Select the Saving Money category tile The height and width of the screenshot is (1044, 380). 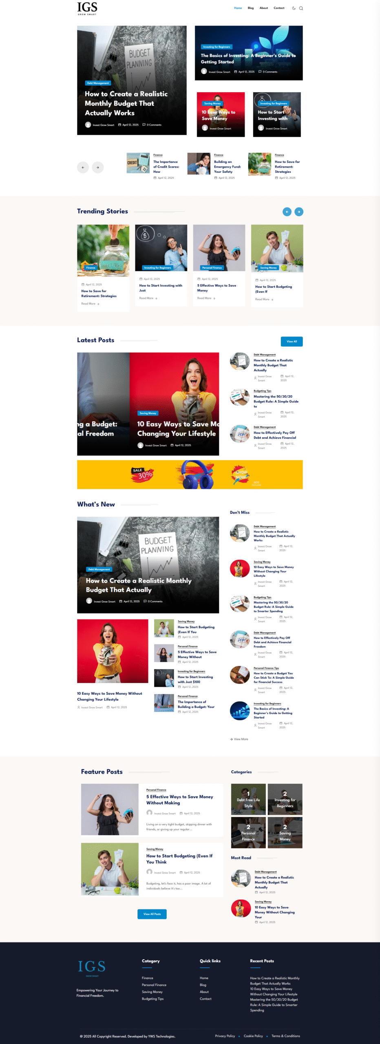coord(285,832)
